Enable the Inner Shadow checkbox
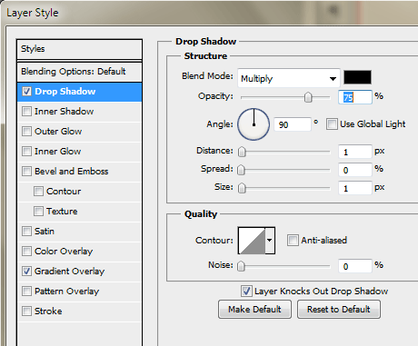The image size is (418, 346). [26, 111]
